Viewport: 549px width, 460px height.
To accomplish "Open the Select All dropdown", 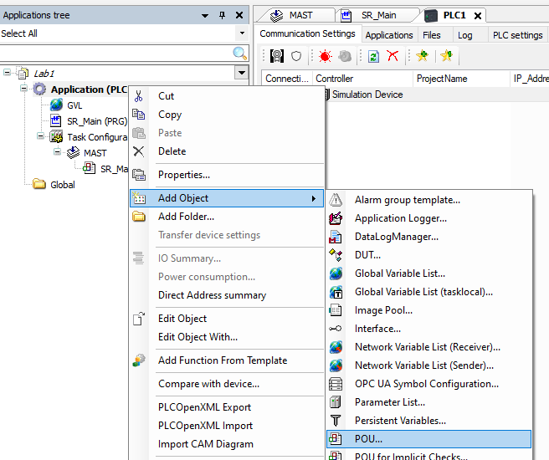I will (242, 33).
